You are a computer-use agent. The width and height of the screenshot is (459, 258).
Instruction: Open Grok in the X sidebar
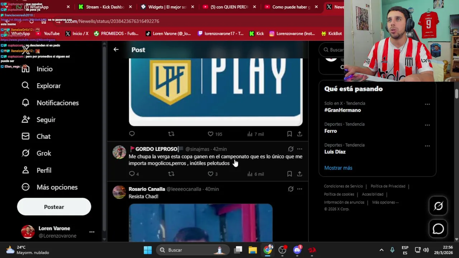pos(36,153)
